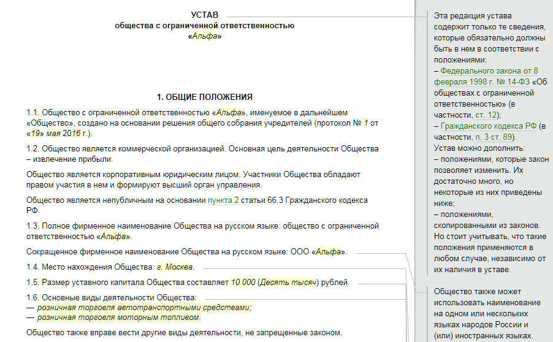Click clause '1.4. Место нахождения Общества'

(110, 267)
